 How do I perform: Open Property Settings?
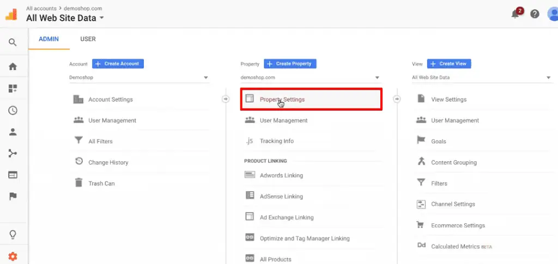pyautogui.click(x=311, y=99)
